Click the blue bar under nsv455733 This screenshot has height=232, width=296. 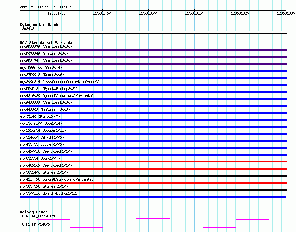tap(153, 148)
